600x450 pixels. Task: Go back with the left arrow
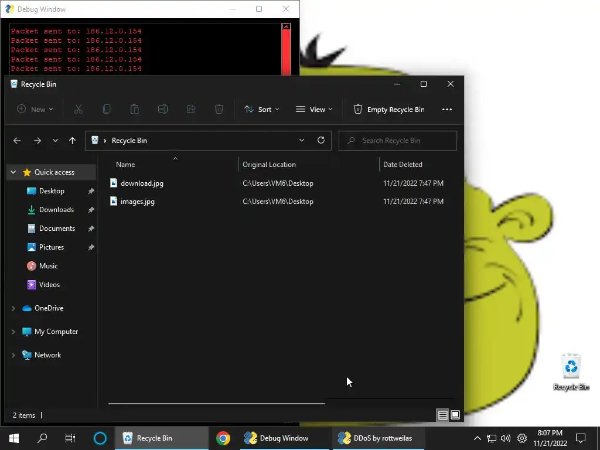point(17,141)
